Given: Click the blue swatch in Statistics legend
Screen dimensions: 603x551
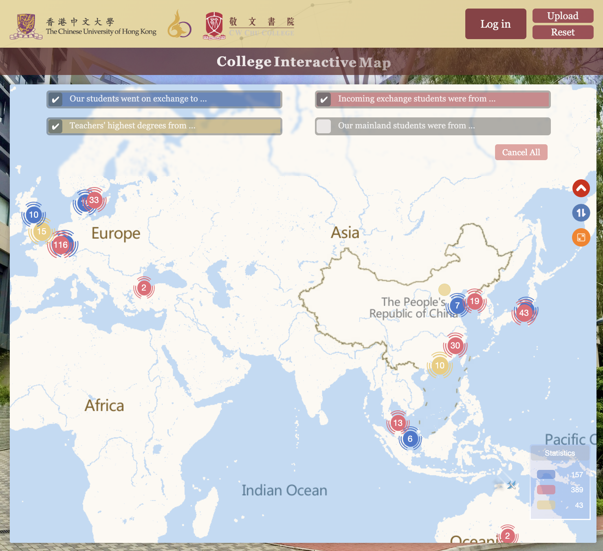Looking at the screenshot, I should coord(546,474).
